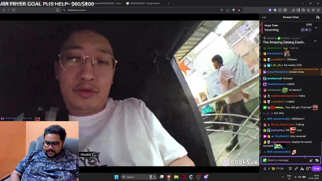This screenshot has width=322, height=181.
Task: Open the celebration party popper icon in chat box
Action: coord(311,160)
